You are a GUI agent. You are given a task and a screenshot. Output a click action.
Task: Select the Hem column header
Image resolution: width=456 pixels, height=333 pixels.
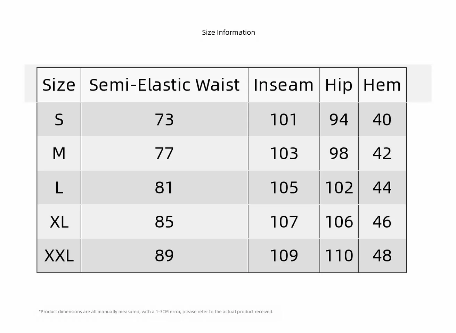tap(382, 85)
